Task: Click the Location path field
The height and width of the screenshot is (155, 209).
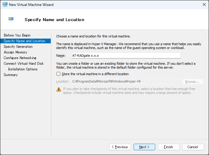Action: pyautogui.click(x=126, y=81)
